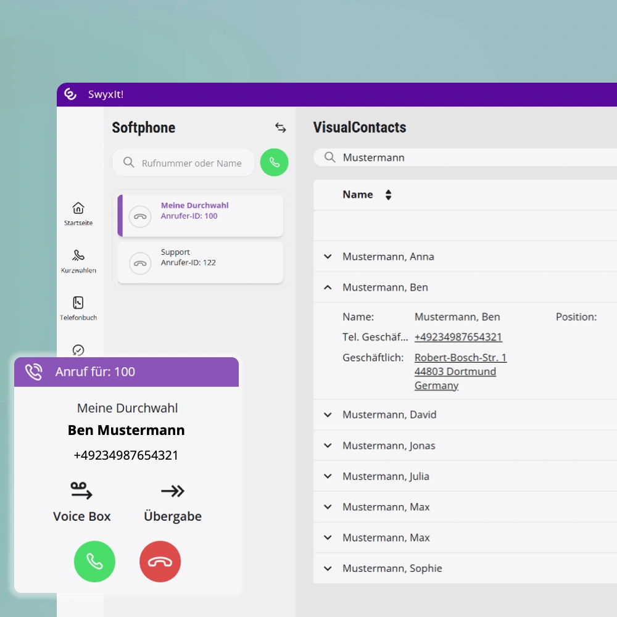The image size is (617, 617).
Task: Click handset icon on Meine Durchwahl line
Action: click(140, 217)
